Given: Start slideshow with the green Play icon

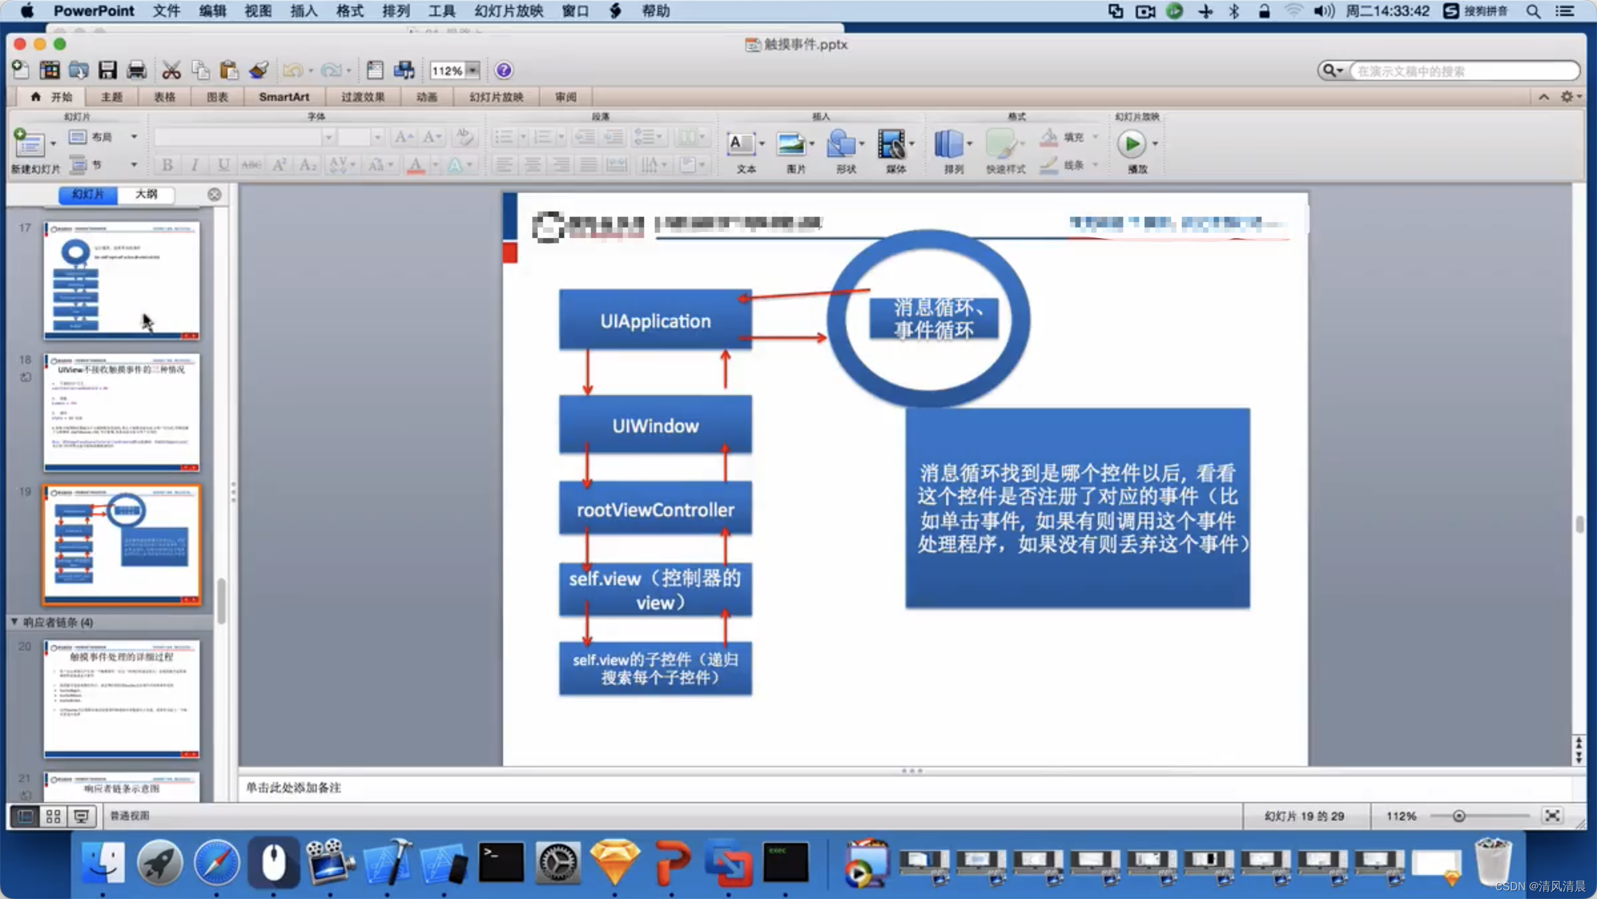Looking at the screenshot, I should pyautogui.click(x=1131, y=144).
